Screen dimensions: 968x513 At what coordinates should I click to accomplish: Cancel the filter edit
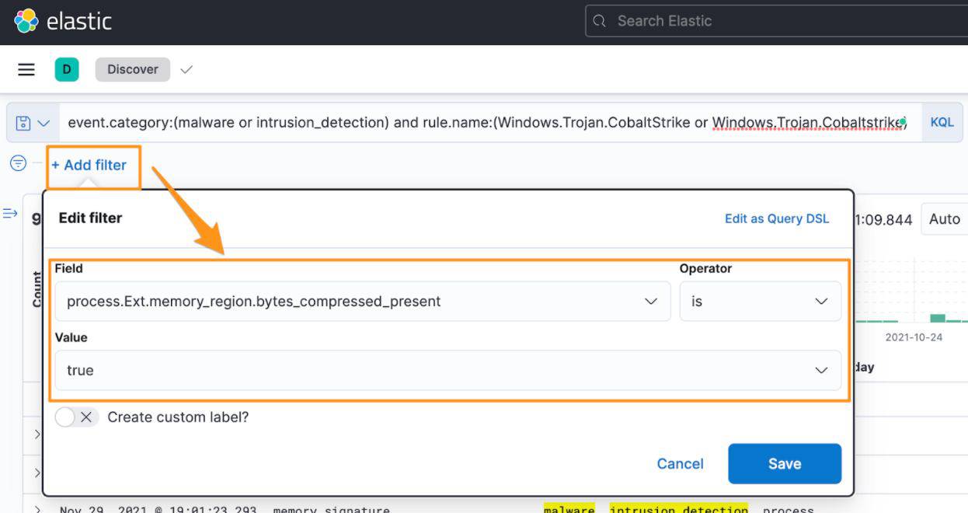[680, 464]
